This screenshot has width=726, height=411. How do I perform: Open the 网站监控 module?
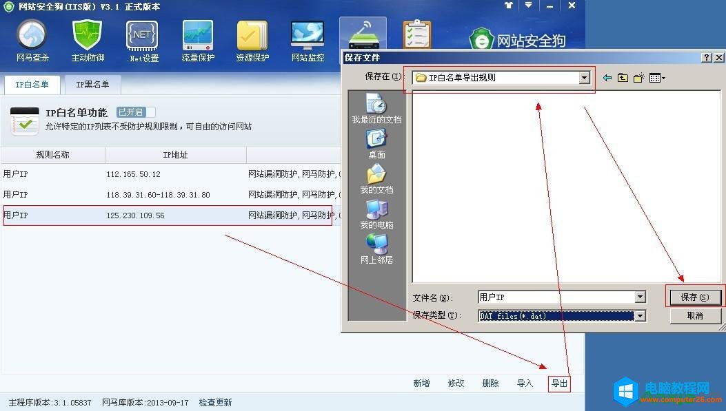click(307, 41)
